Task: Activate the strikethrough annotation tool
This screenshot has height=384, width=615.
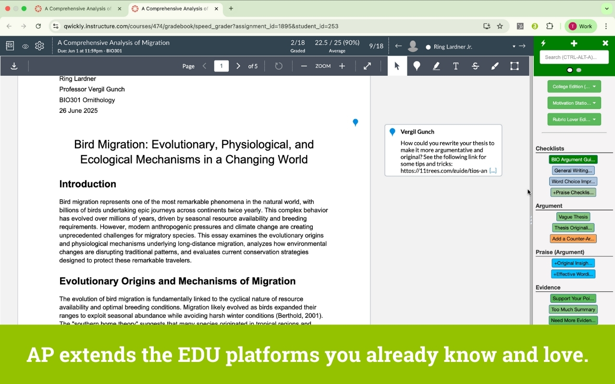Action: click(x=475, y=66)
